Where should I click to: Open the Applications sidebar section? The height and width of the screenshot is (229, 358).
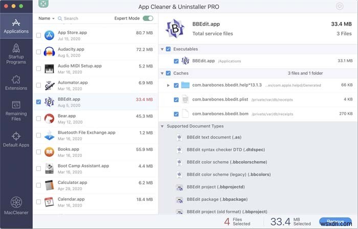point(16,26)
